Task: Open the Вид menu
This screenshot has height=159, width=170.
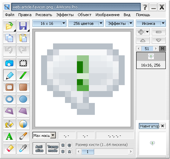Action: pyautogui.click(x=127, y=15)
